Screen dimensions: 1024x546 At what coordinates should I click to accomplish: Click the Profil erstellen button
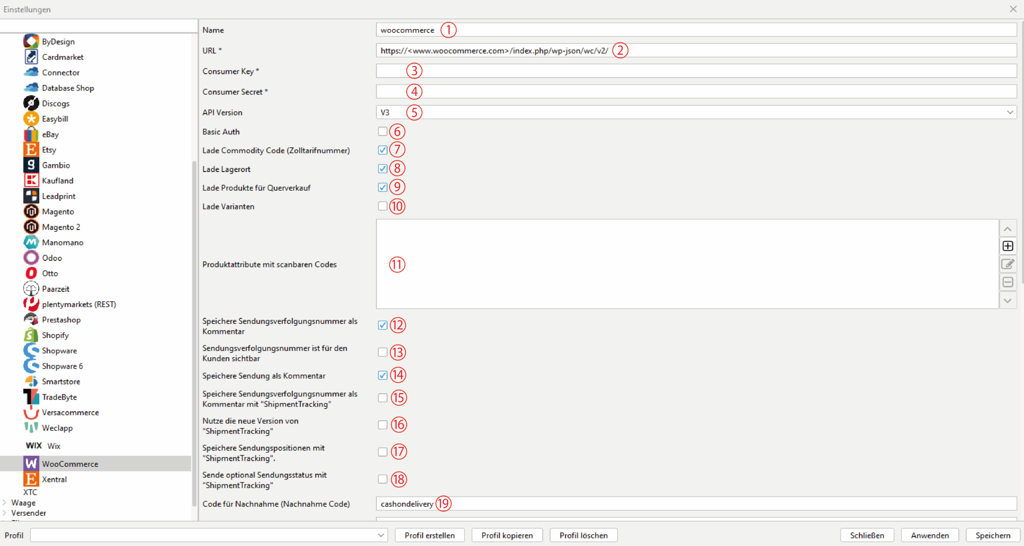430,535
